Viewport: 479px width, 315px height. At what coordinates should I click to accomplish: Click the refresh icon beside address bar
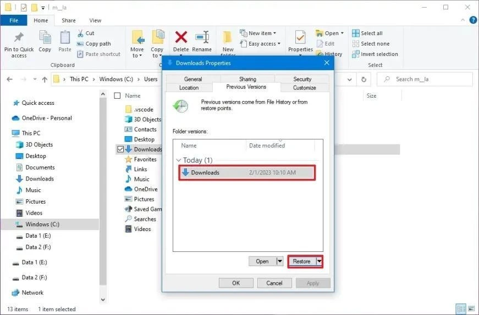coord(364,80)
